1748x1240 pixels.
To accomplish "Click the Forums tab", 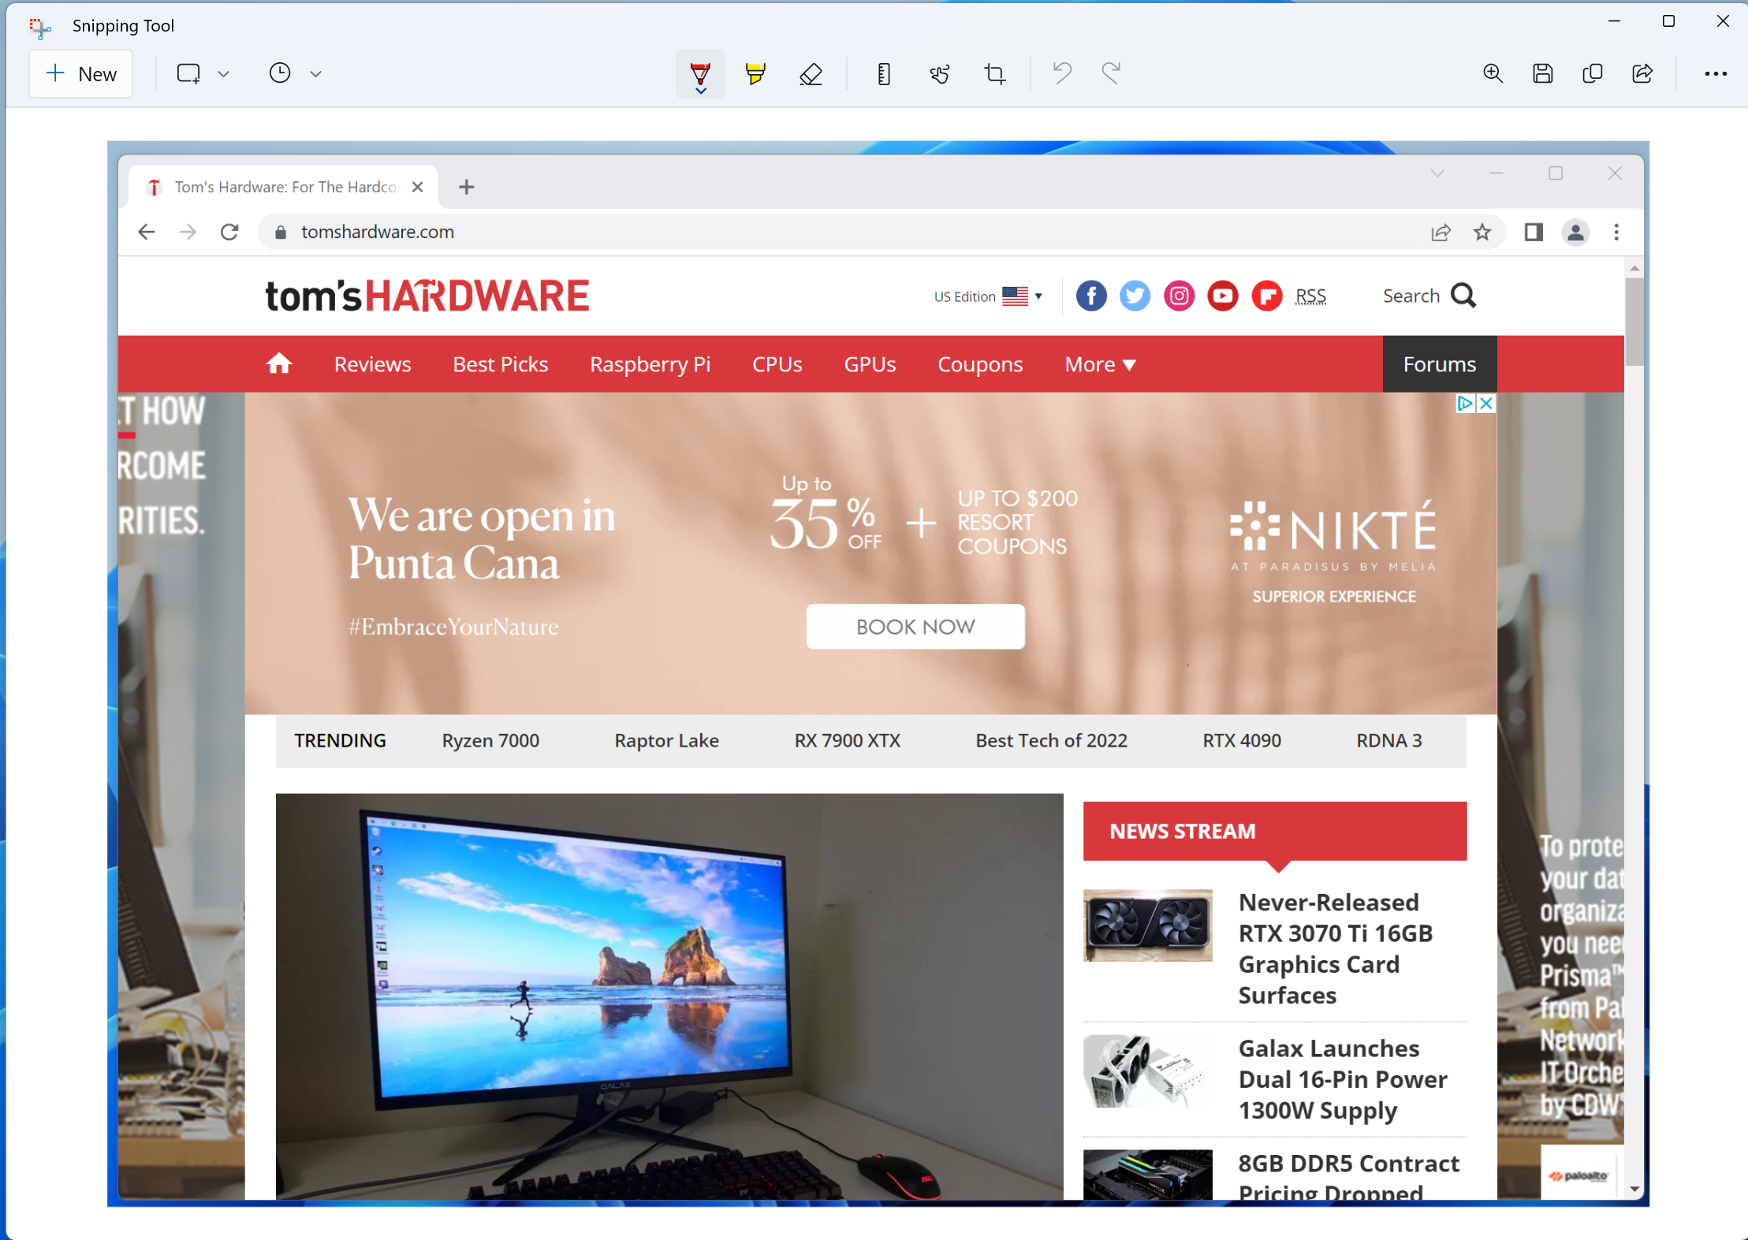I will [1439, 363].
